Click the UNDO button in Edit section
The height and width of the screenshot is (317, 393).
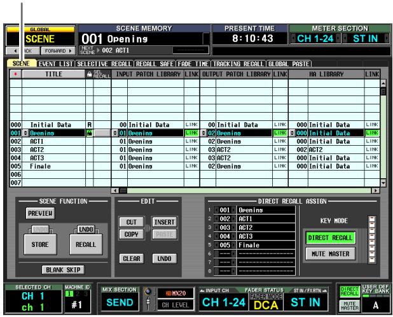(x=165, y=258)
